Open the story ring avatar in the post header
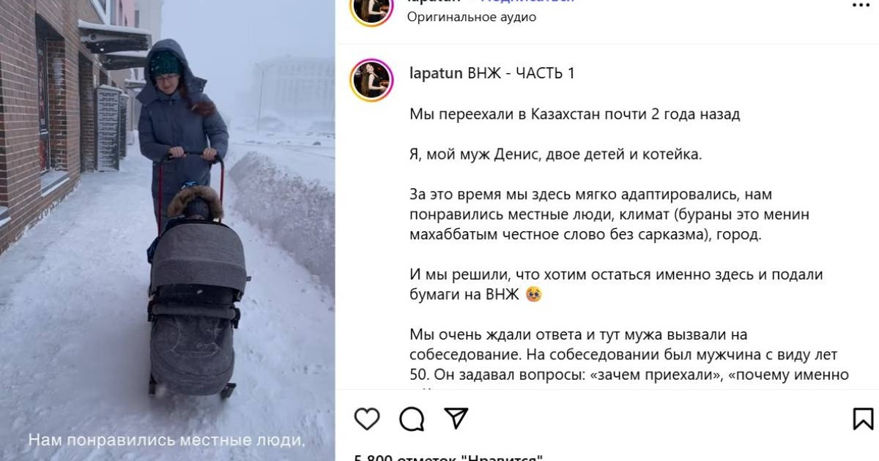The height and width of the screenshot is (461, 879). [372, 10]
